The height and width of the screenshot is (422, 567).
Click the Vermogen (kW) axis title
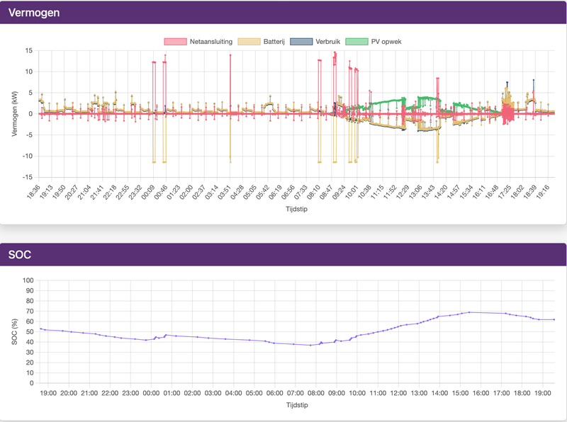pos(14,113)
